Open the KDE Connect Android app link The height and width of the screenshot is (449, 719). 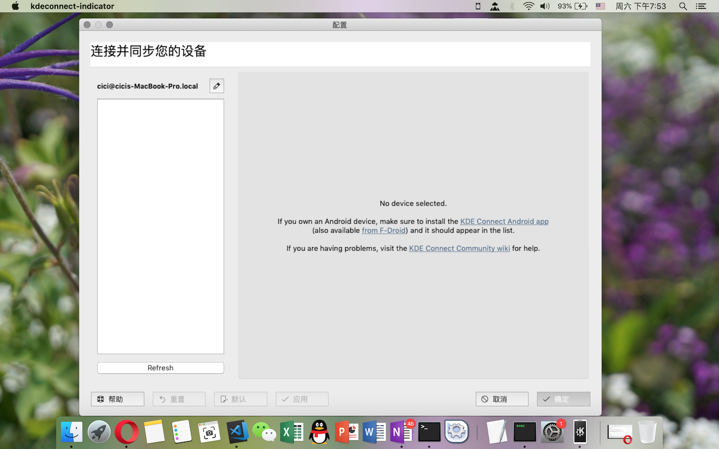(504, 221)
